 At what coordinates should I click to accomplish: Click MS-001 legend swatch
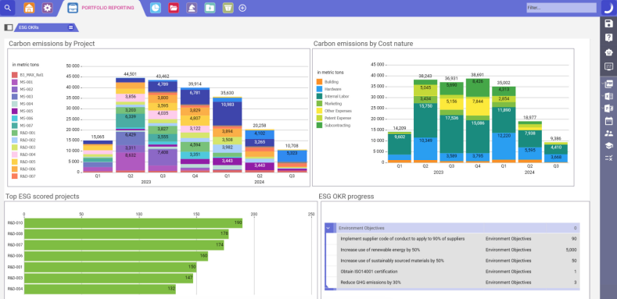(x=15, y=82)
